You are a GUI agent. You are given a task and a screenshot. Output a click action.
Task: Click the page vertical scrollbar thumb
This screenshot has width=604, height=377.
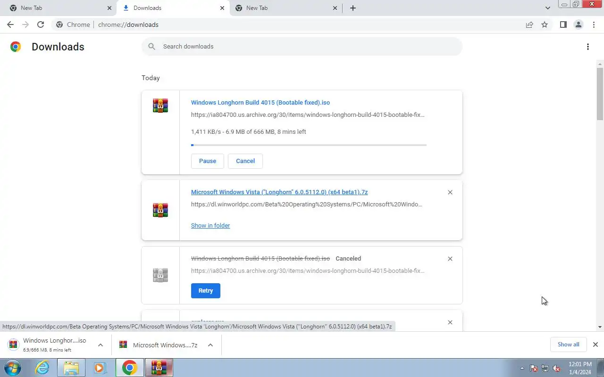click(600, 93)
